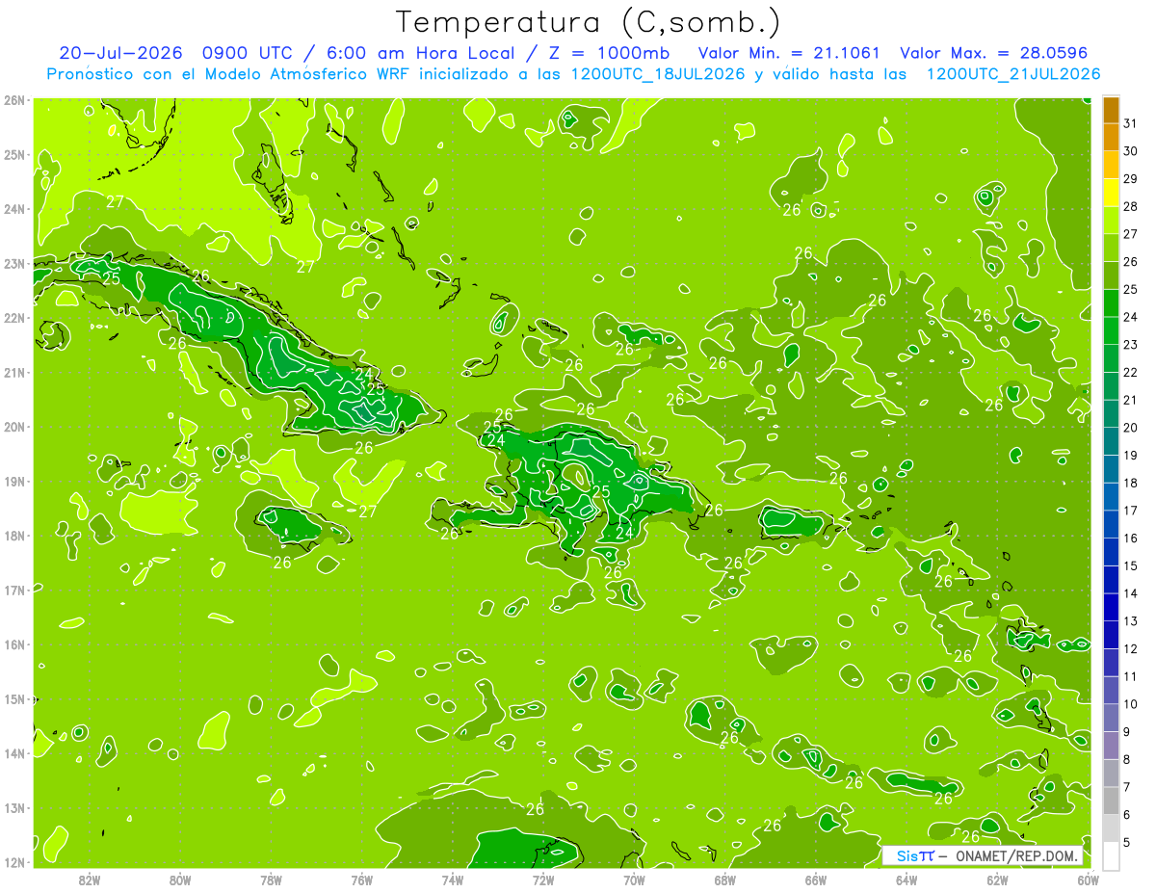
Task: Click the "16" colorbar label
Action: click(1130, 538)
